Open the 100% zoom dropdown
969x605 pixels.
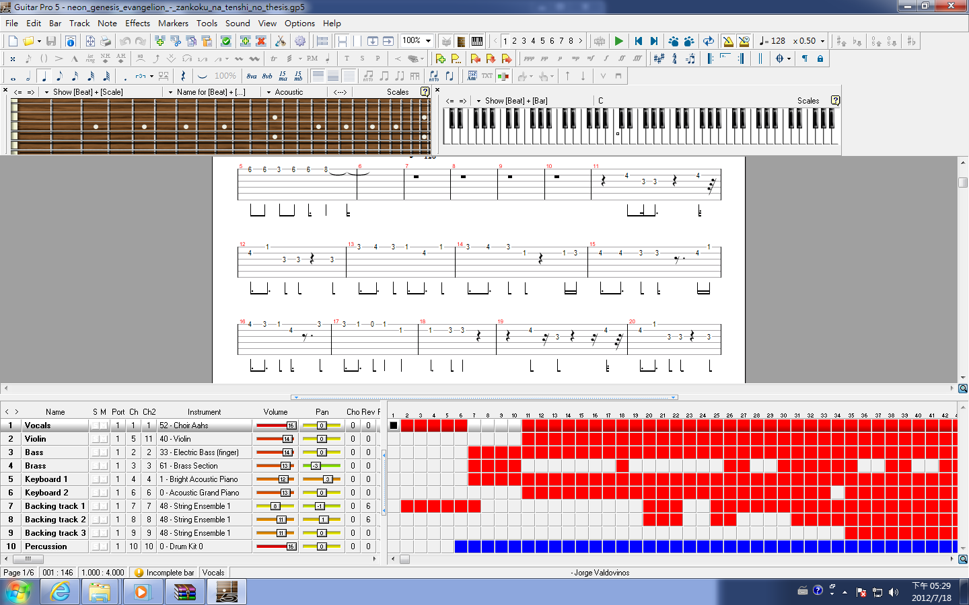tap(428, 41)
